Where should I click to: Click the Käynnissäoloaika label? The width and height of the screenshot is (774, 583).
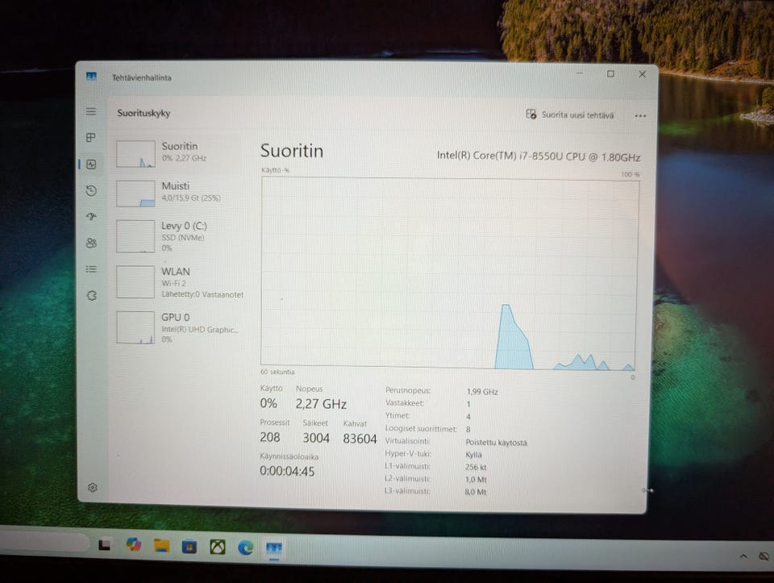coord(289,456)
